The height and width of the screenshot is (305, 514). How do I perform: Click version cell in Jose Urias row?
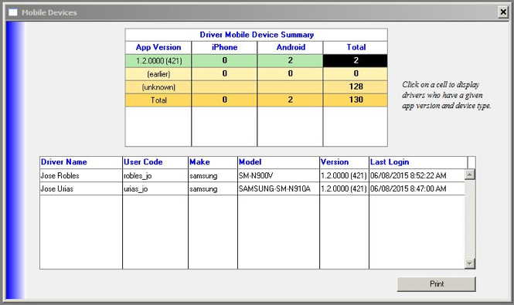tap(345, 188)
